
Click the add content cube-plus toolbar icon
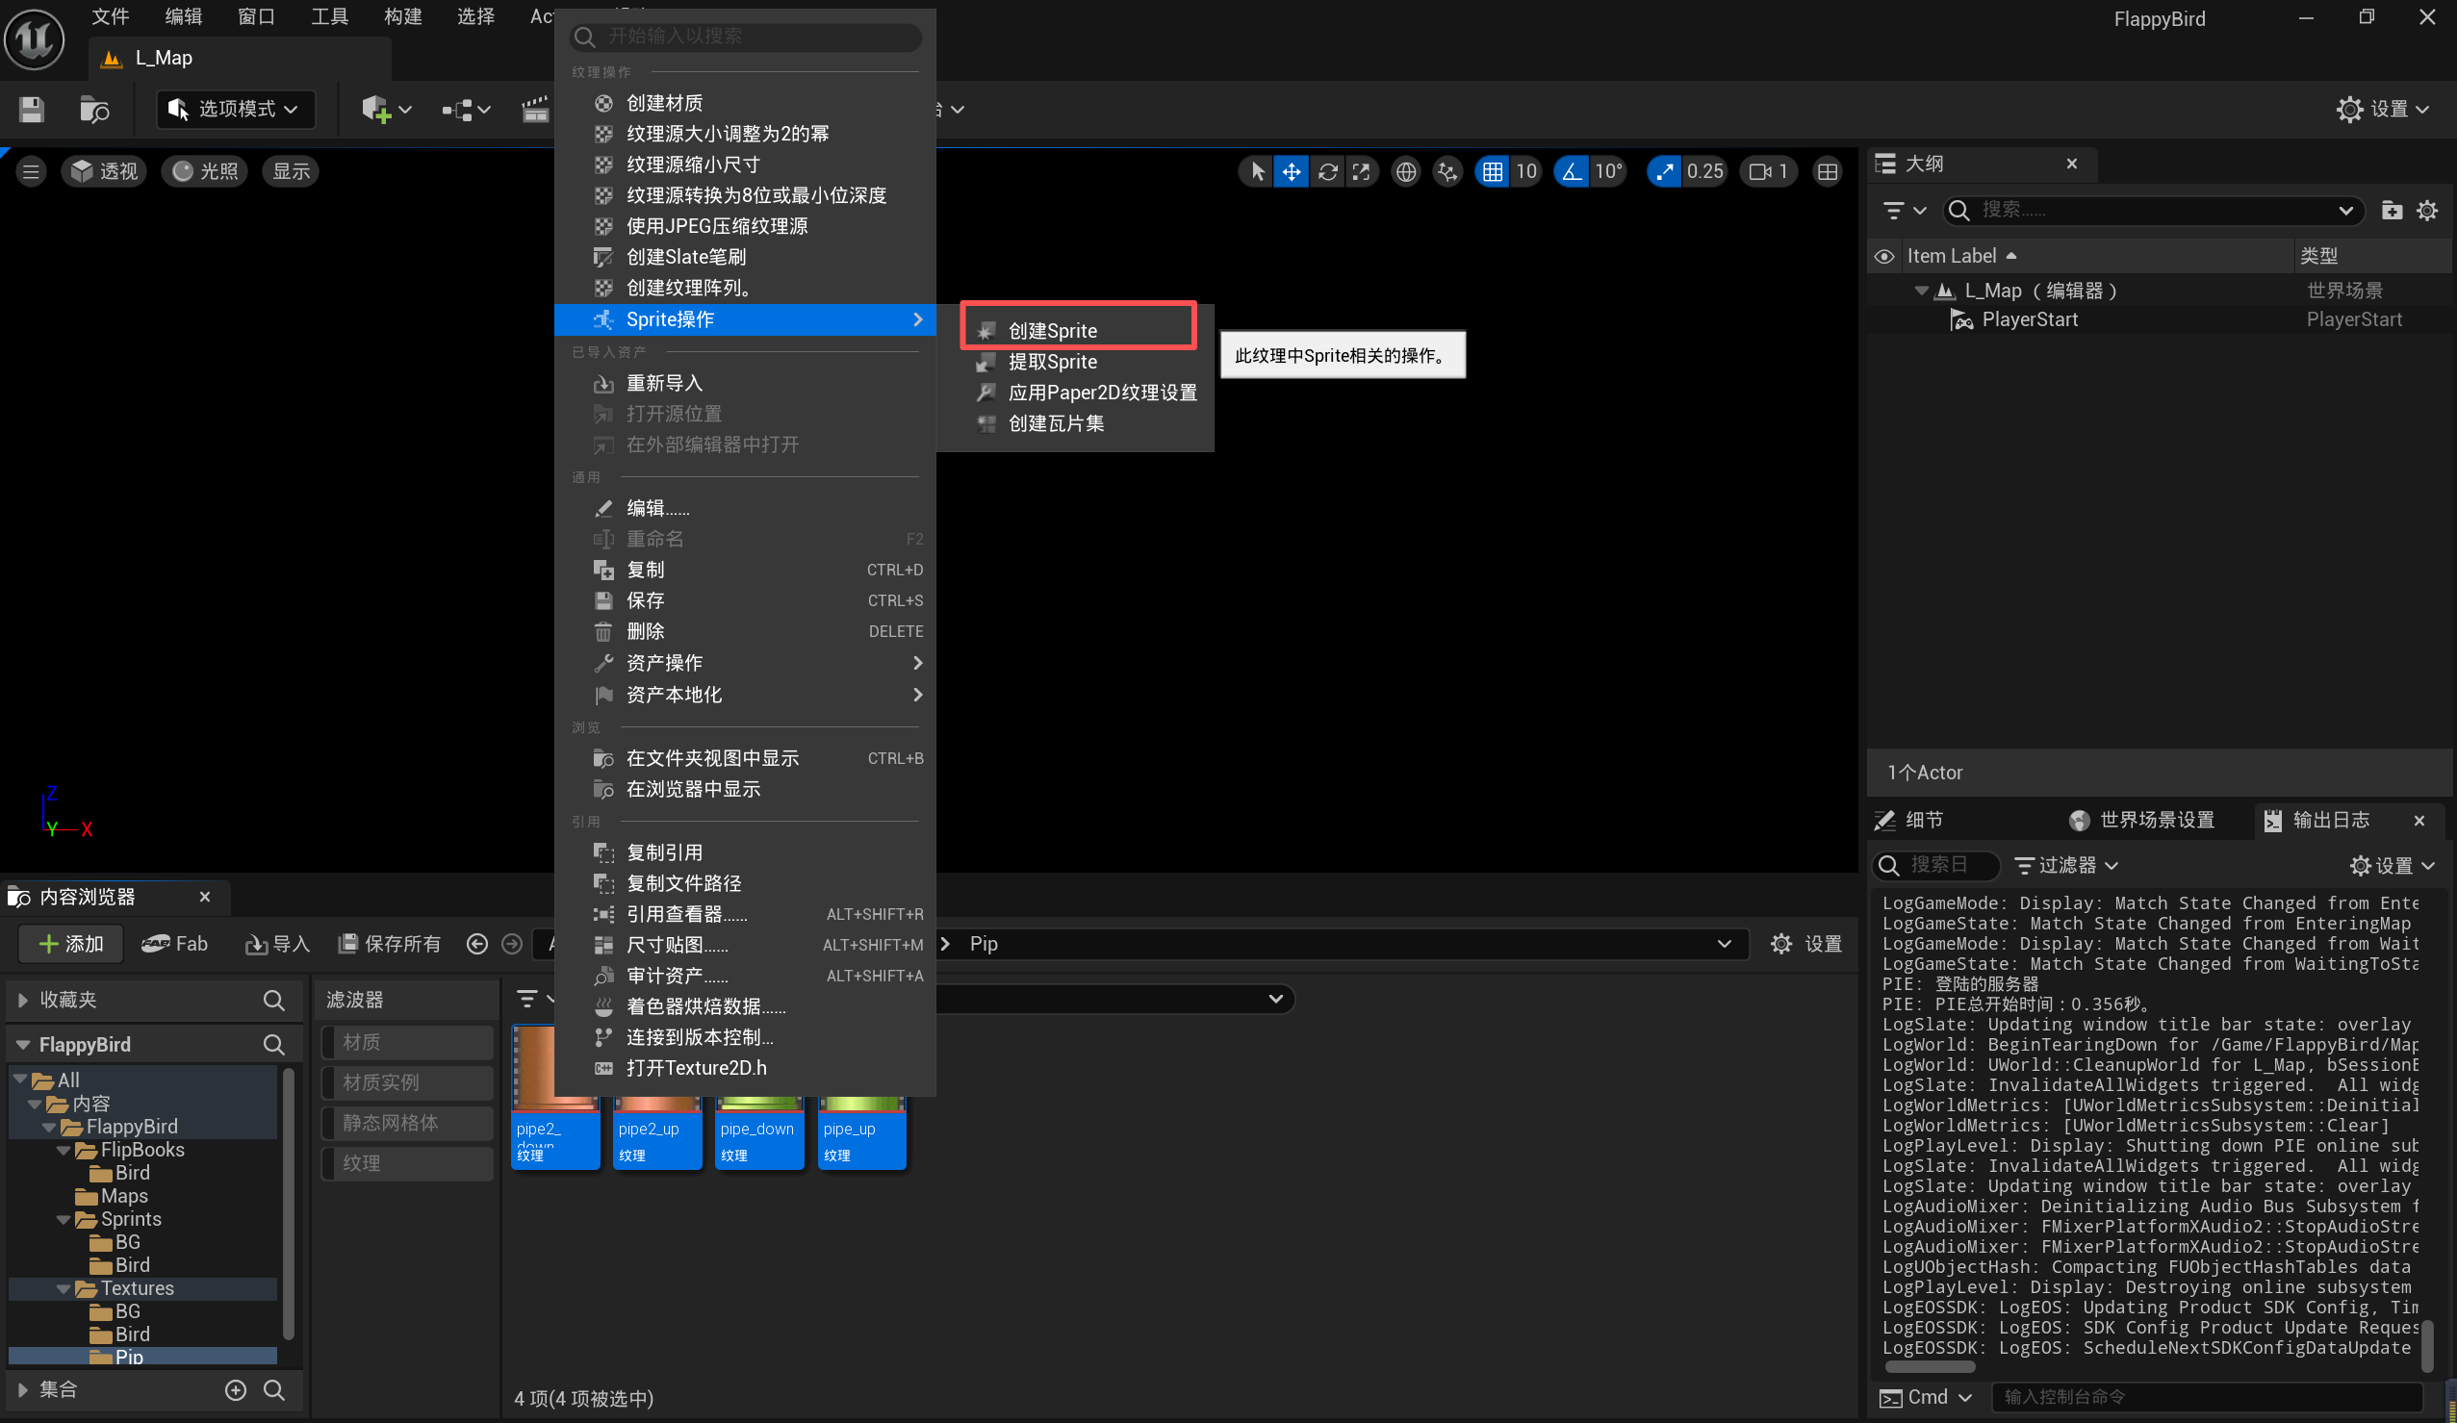click(377, 109)
